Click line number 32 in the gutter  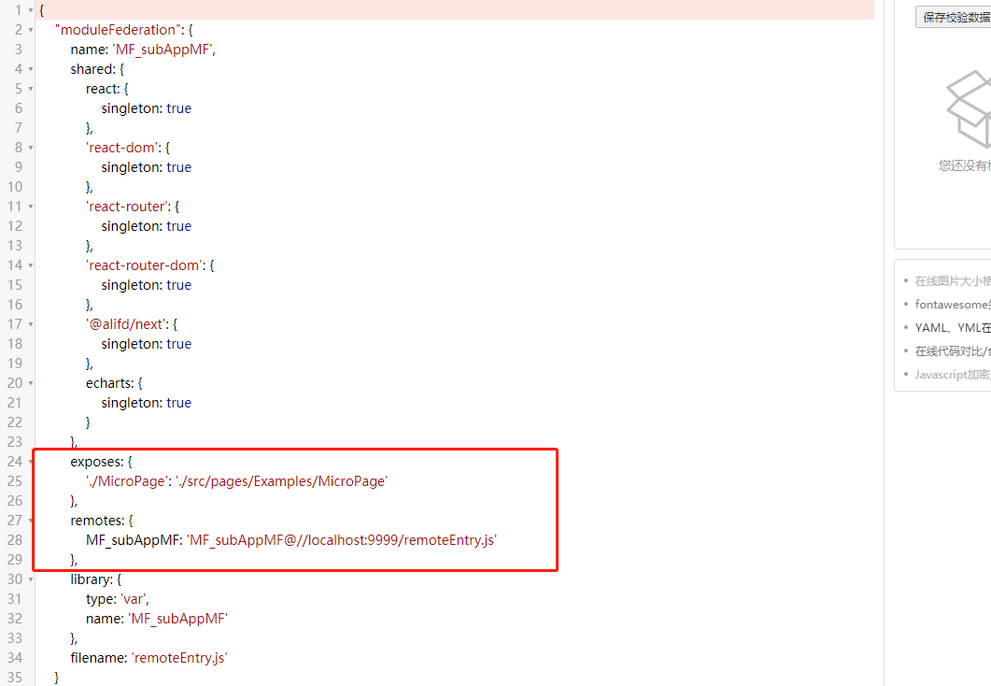(x=15, y=619)
